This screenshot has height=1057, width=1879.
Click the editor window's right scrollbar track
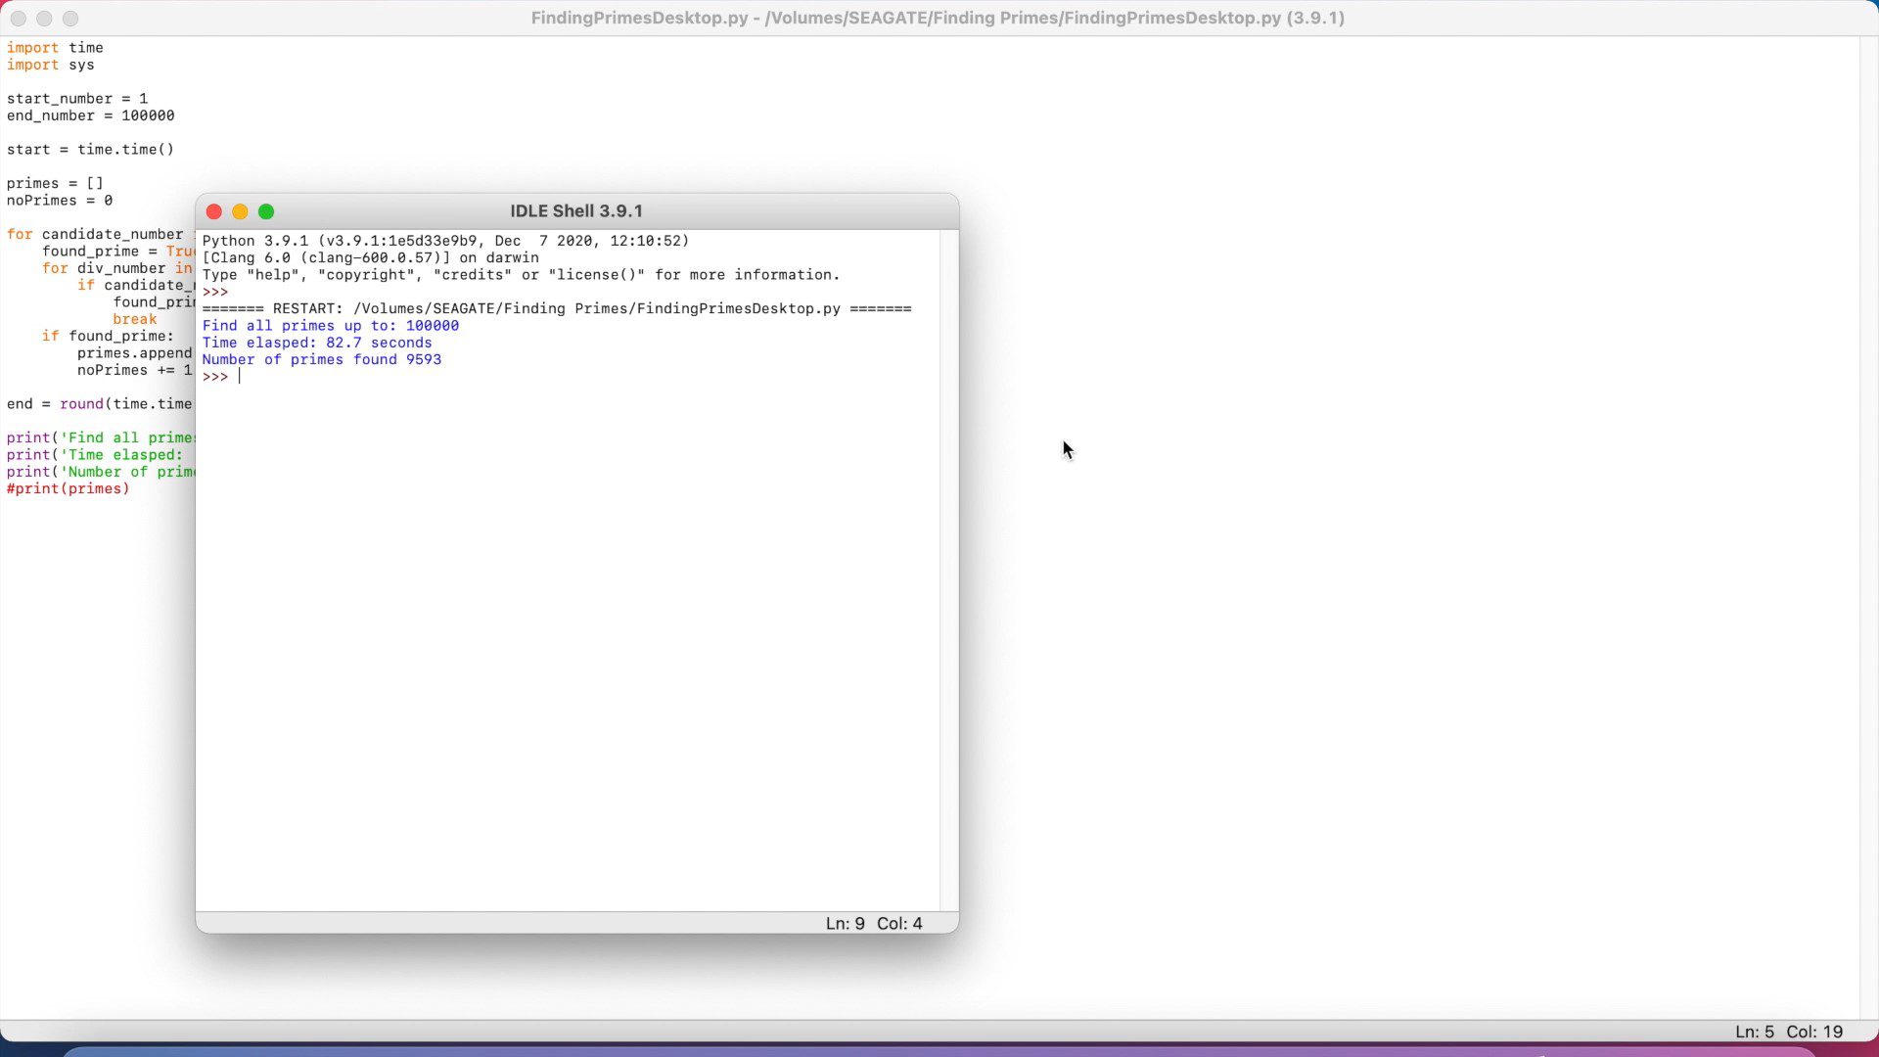tap(1868, 528)
